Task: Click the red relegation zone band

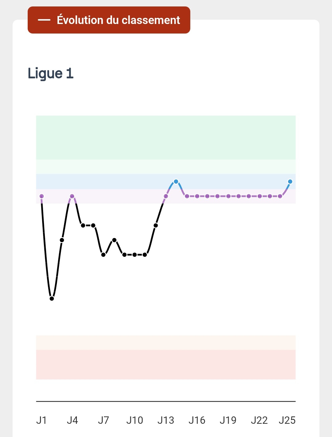Action: point(166,364)
